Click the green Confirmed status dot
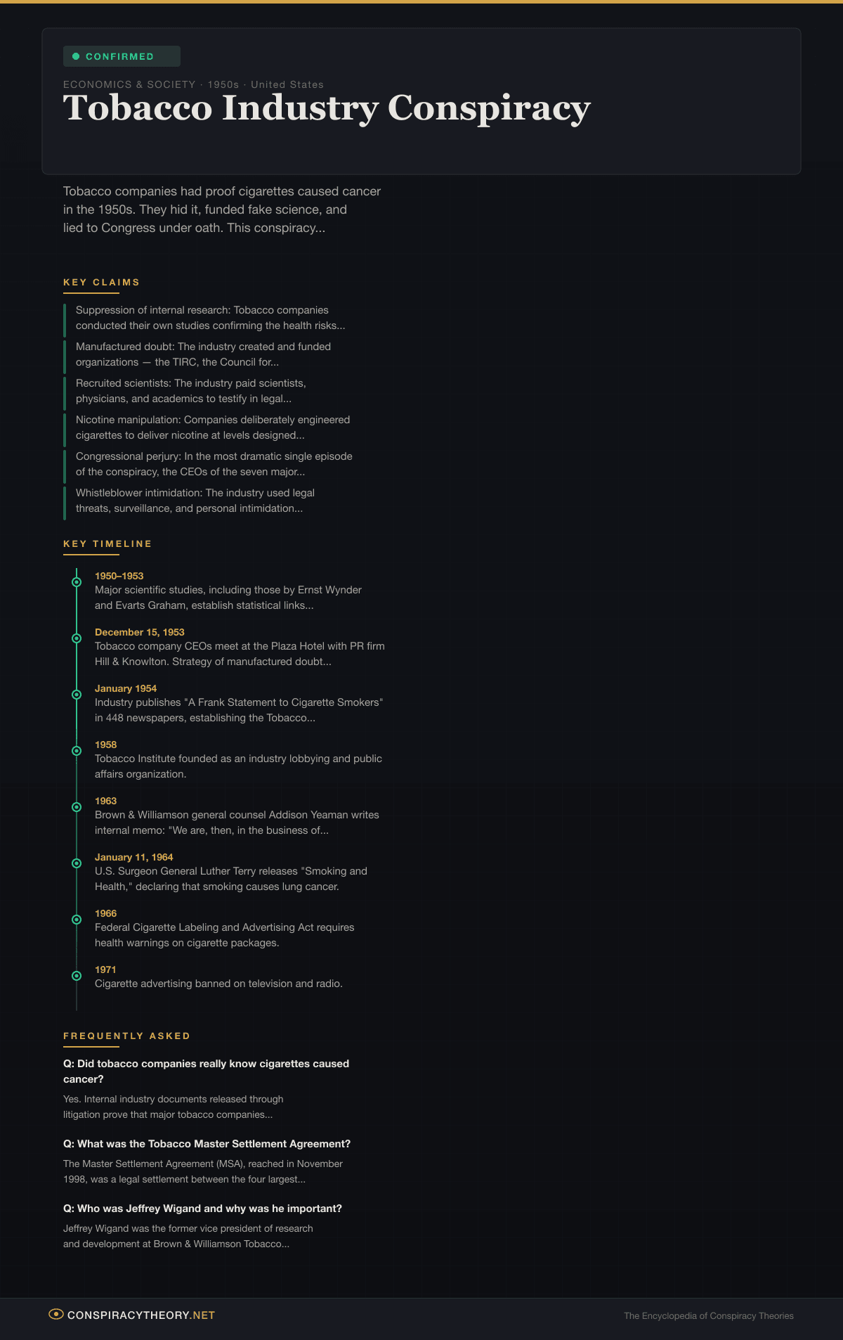This screenshot has height=1340, width=843. coord(76,56)
